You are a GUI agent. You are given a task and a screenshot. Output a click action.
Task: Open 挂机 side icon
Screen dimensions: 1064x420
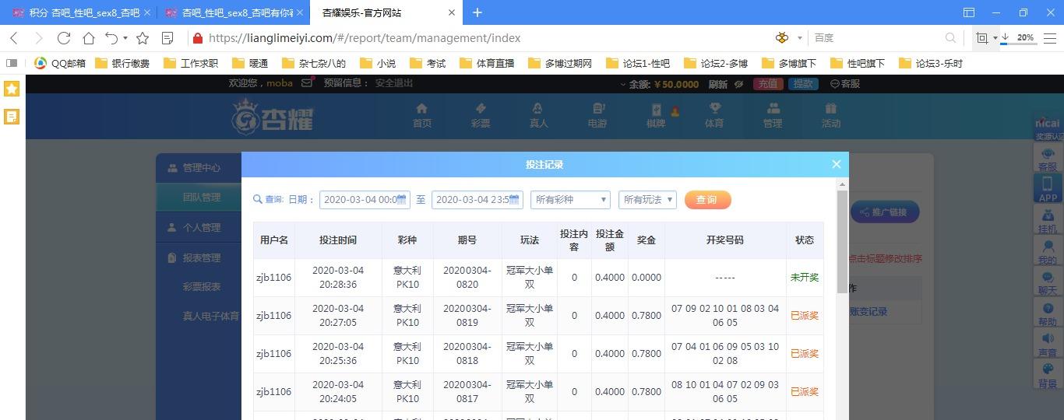[1048, 220]
